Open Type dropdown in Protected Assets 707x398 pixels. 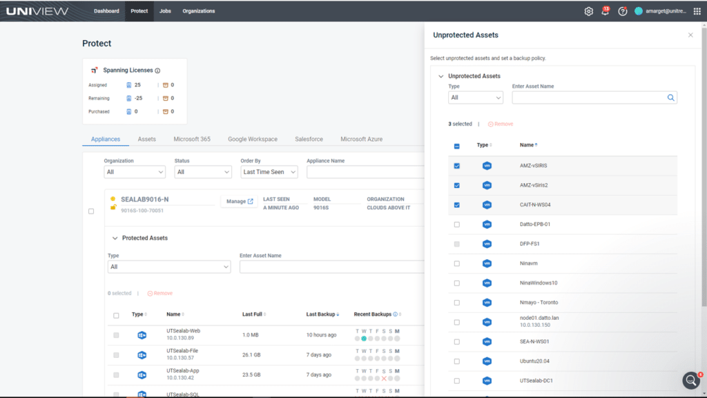pyautogui.click(x=169, y=267)
